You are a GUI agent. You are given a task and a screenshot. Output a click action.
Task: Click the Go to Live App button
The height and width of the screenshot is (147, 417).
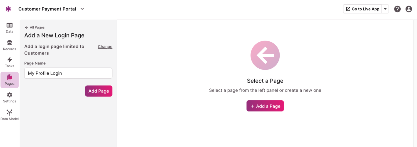[363, 9]
